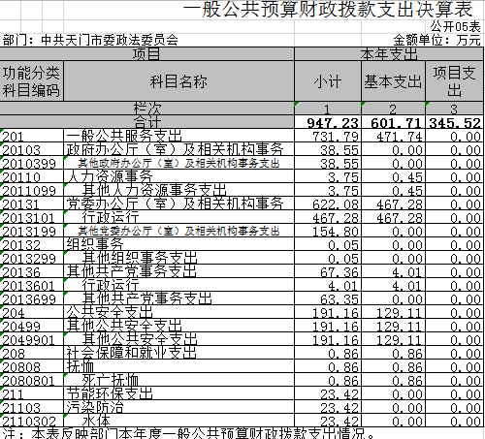Select the table title cell 一般公共预算财政拨款支出决算表
Viewport: 485px width, 439px height.
coord(328,9)
